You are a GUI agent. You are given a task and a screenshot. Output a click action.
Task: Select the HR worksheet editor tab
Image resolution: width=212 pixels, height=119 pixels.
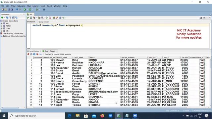pos(30,15)
